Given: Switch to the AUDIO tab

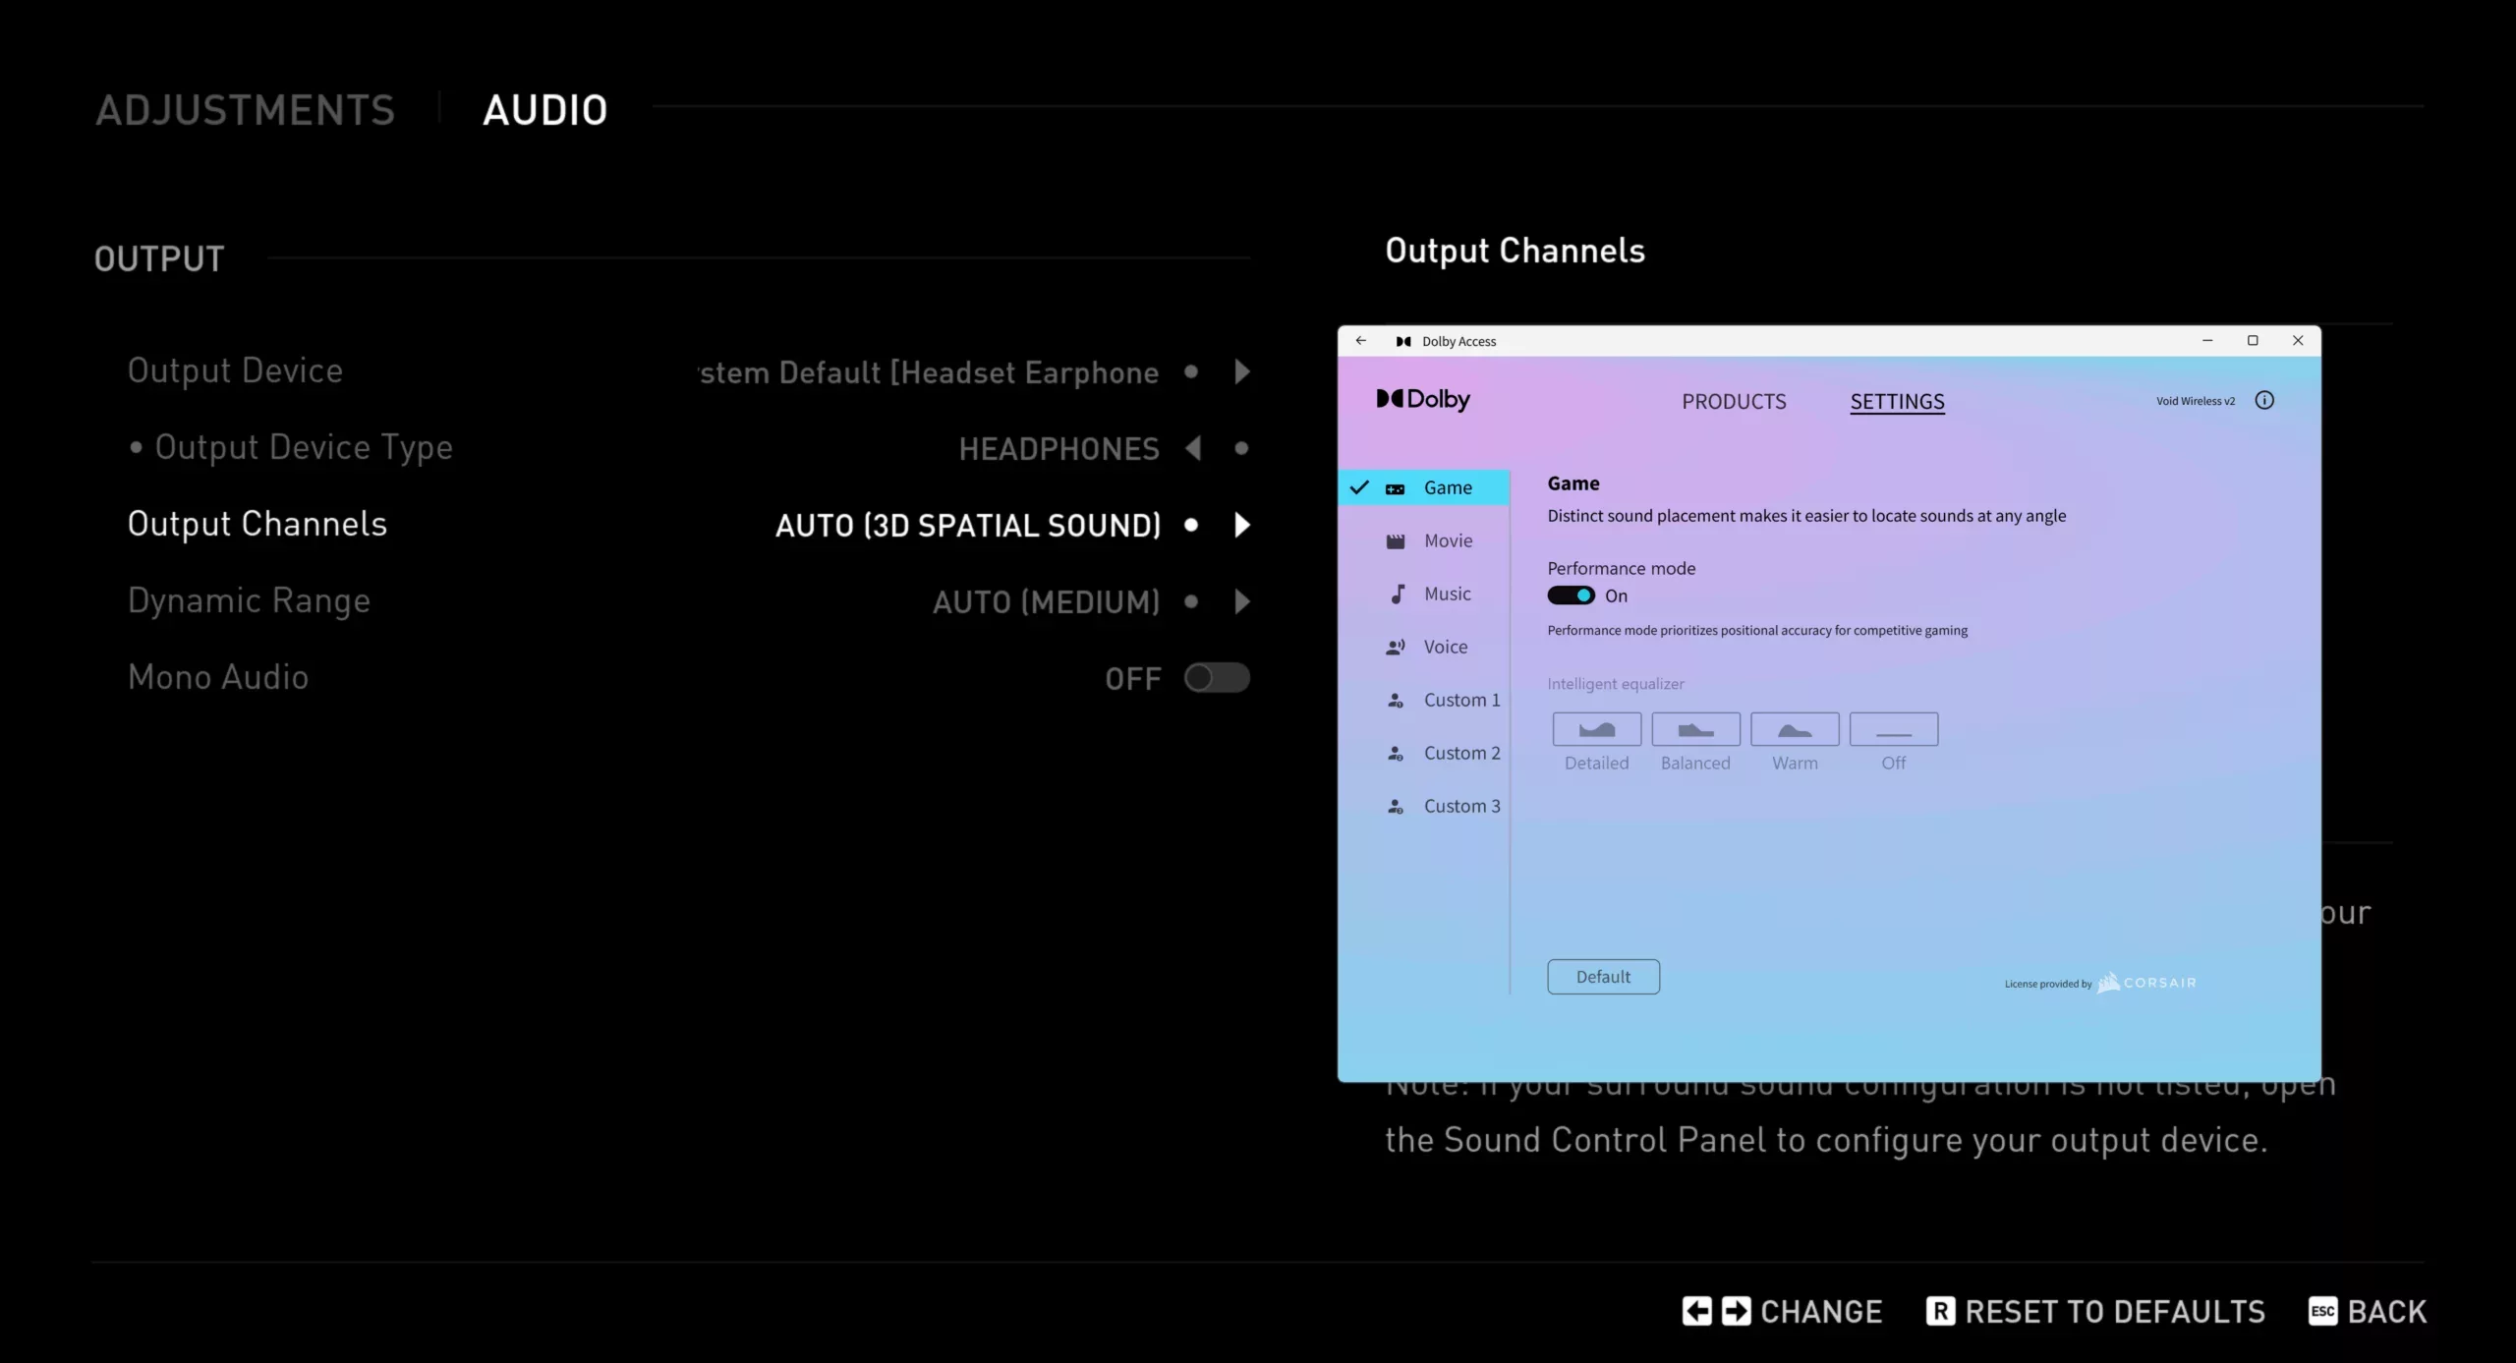Looking at the screenshot, I should (545, 110).
